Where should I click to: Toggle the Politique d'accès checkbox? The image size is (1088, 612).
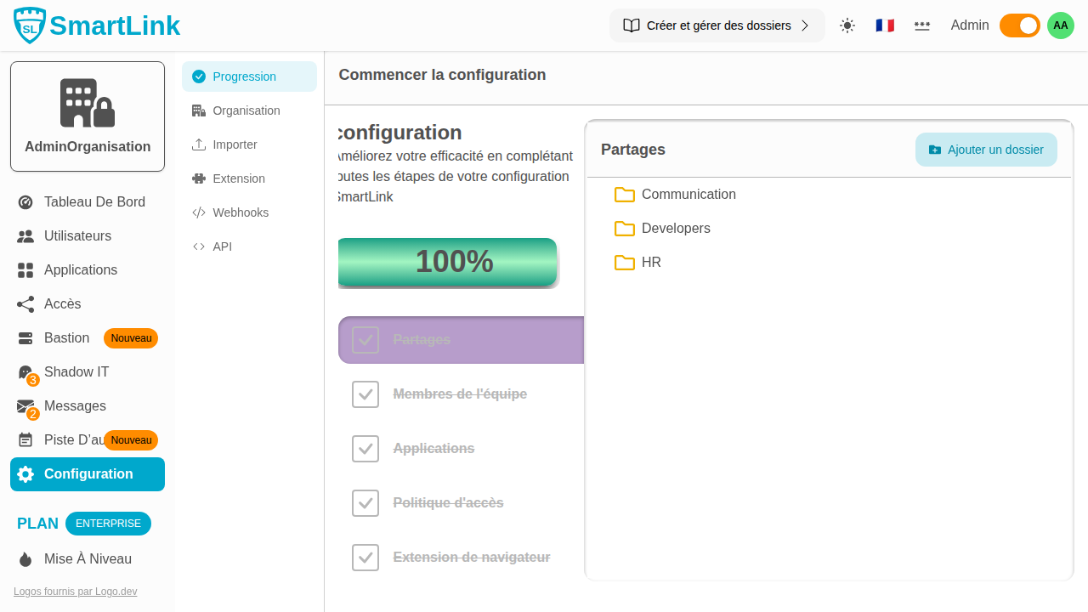(365, 503)
